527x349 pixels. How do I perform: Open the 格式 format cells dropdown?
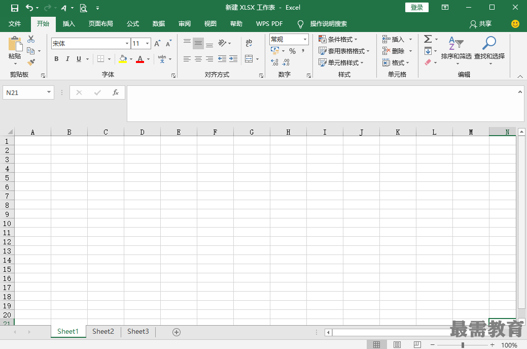pyautogui.click(x=396, y=62)
